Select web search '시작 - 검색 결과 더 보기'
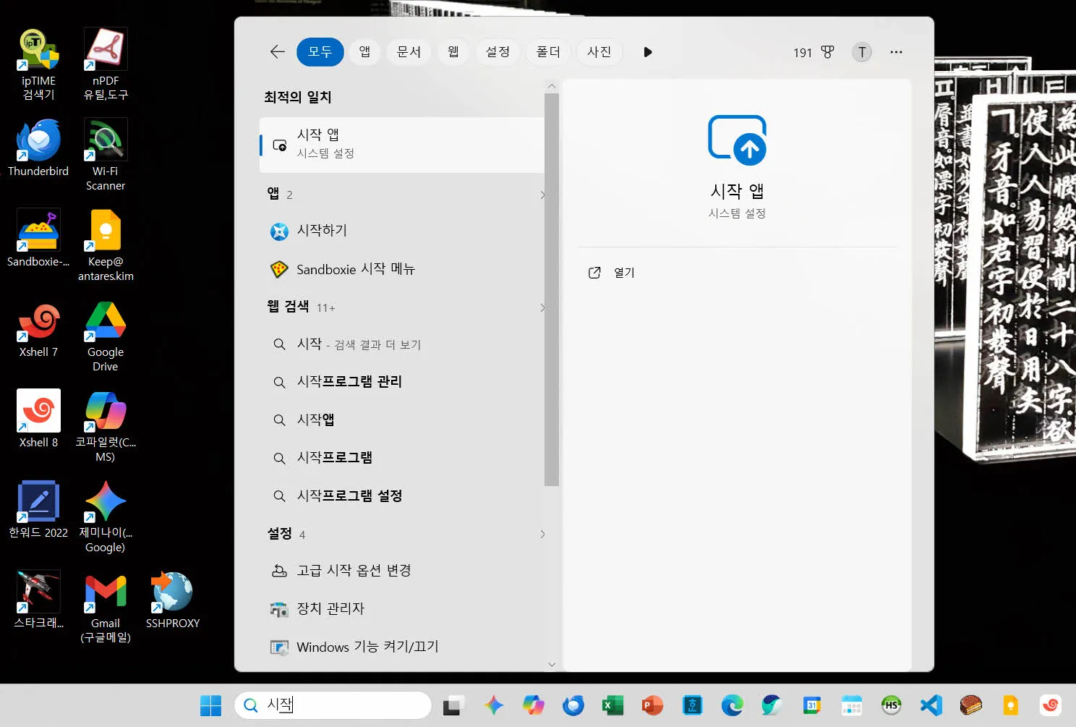The width and height of the screenshot is (1076, 727). coord(401,344)
